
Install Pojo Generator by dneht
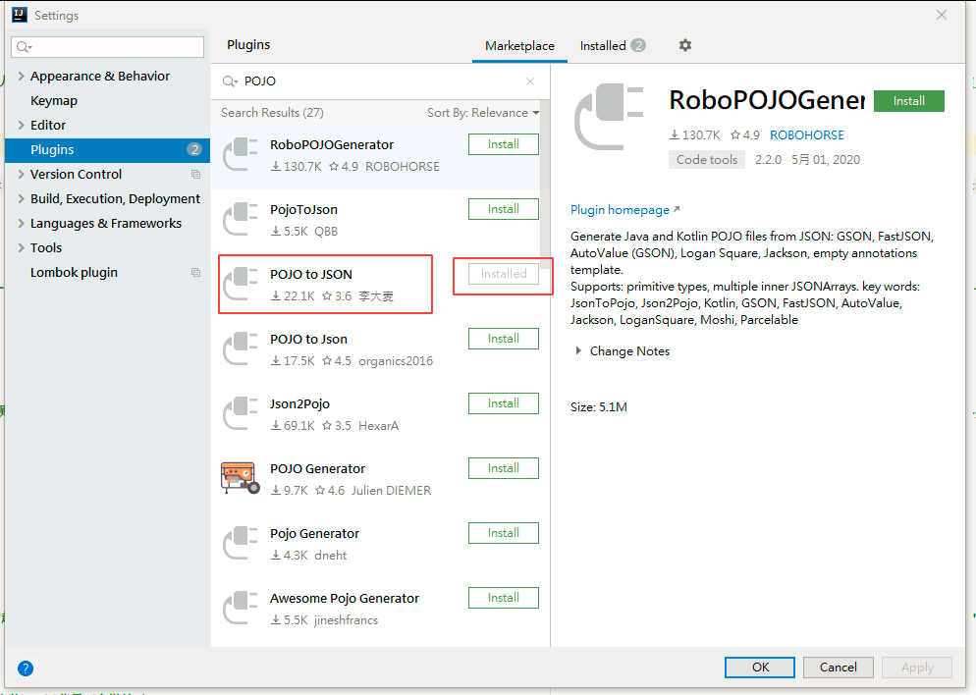504,533
